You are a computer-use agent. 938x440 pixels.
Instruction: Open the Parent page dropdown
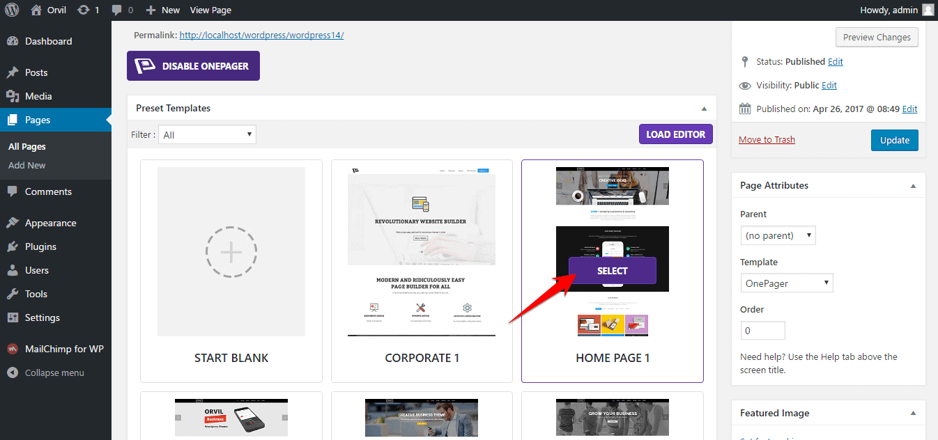coord(778,235)
